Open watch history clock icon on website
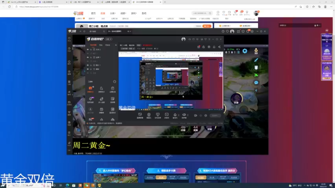 click(218, 13)
